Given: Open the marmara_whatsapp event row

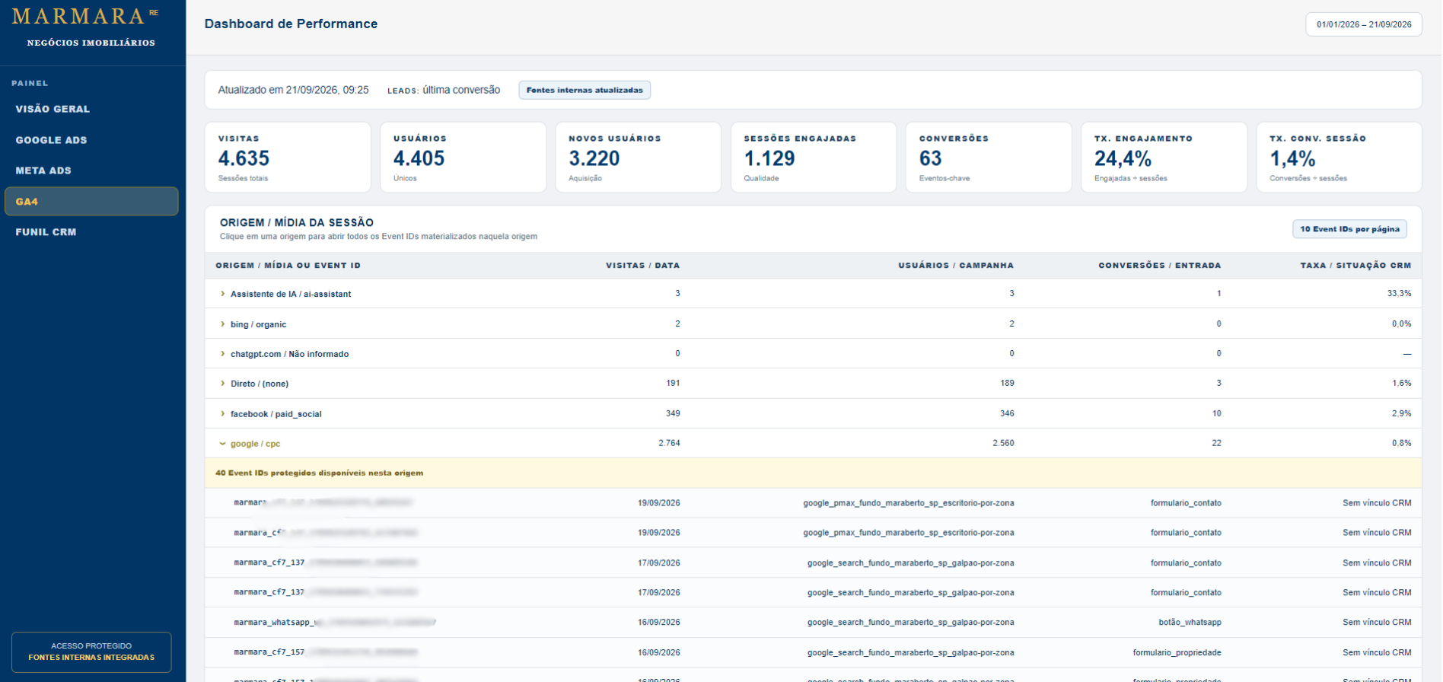Looking at the screenshot, I should click(813, 623).
